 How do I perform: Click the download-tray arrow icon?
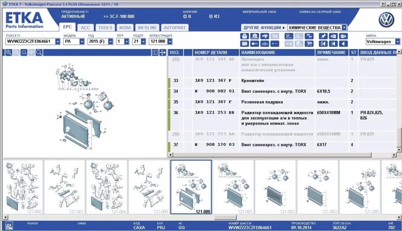264,44
